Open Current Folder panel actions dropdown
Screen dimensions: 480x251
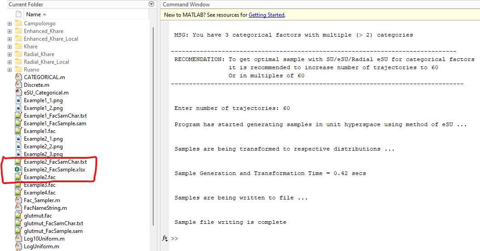coord(151,4)
